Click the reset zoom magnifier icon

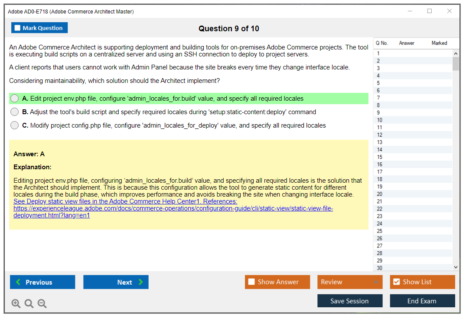coord(29,304)
